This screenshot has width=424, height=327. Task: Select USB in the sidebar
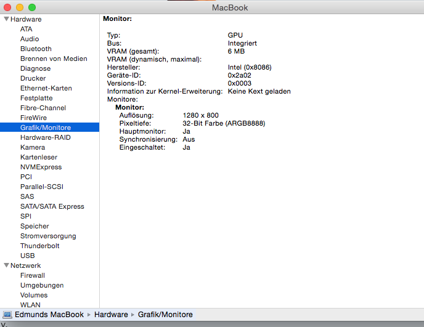pyautogui.click(x=28, y=256)
